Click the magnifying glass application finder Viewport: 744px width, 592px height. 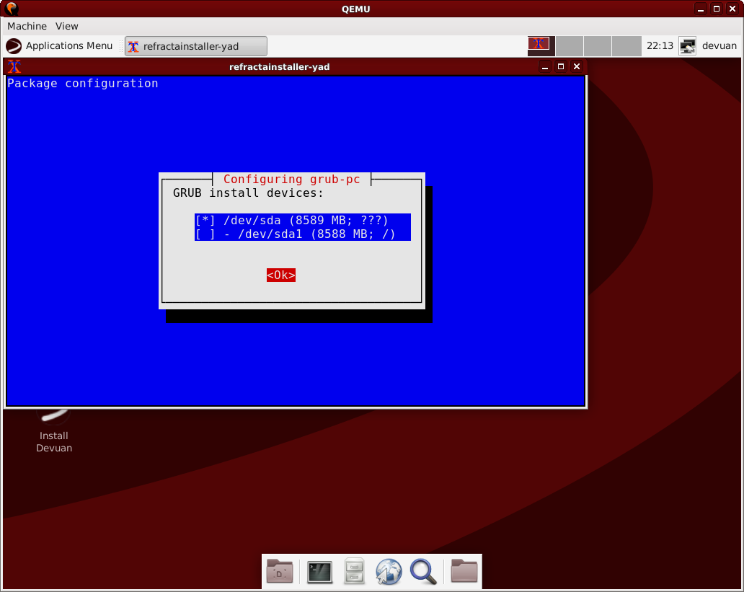click(x=423, y=572)
